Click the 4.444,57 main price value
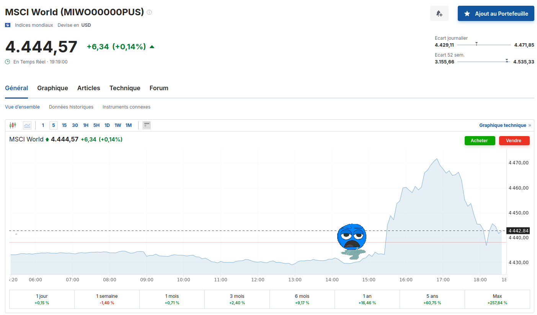 tap(41, 47)
